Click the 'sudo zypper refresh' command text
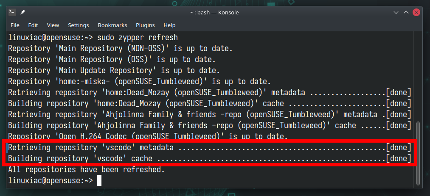The width and height of the screenshot is (430, 196). (138, 37)
